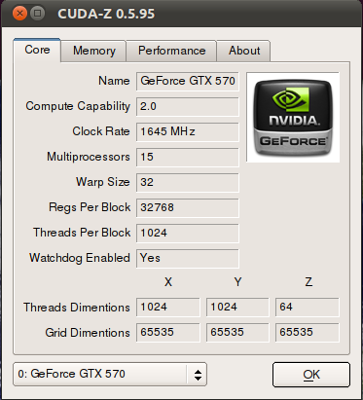363x400 pixels.
Task: Click the window maximize button in title bar
Action: tap(37, 14)
